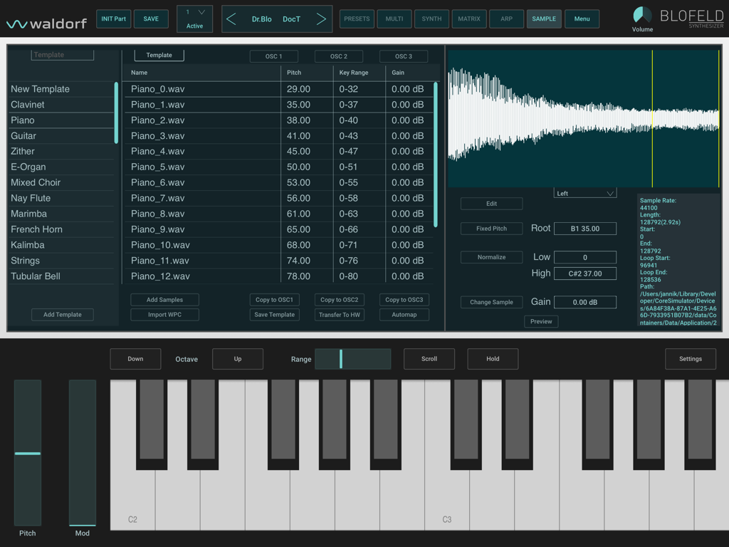The height and width of the screenshot is (547, 729).
Task: Click Transfer To HW
Action: coord(339,314)
